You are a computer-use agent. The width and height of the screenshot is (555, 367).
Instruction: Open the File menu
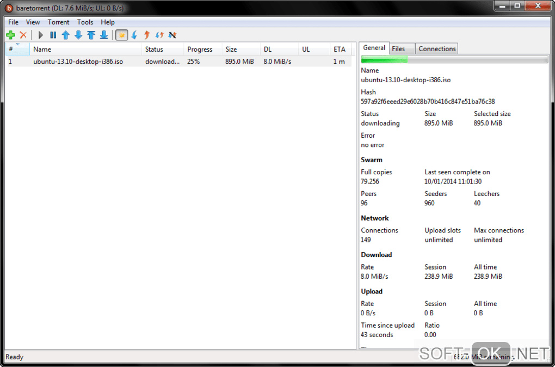(x=13, y=22)
